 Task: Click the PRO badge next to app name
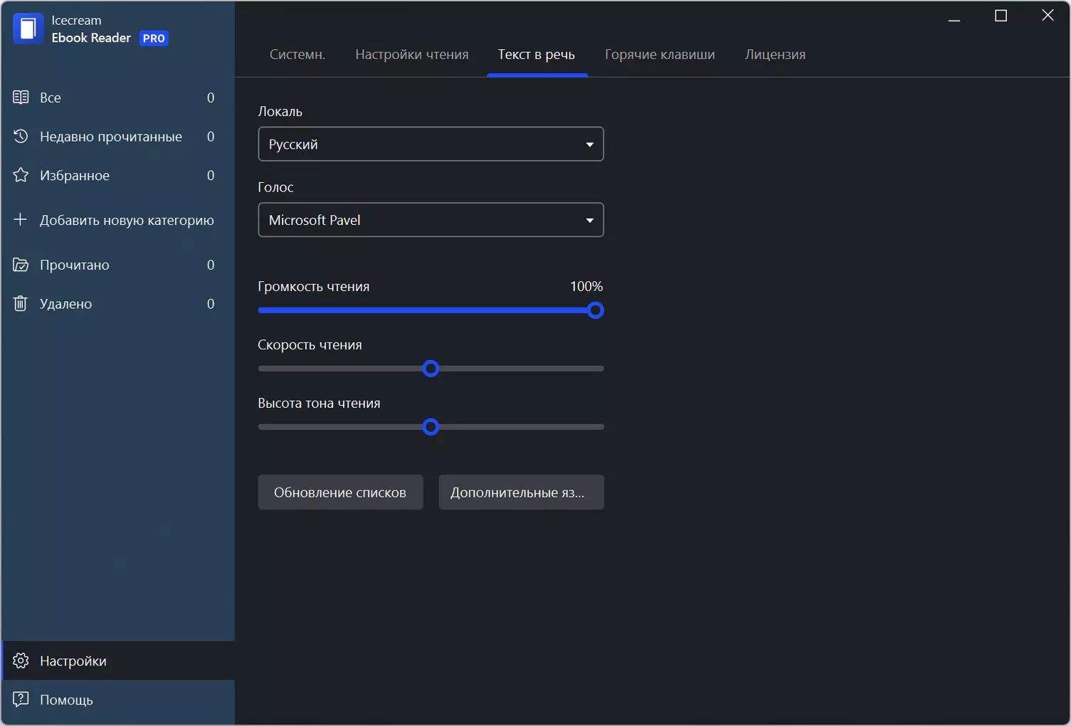point(154,38)
